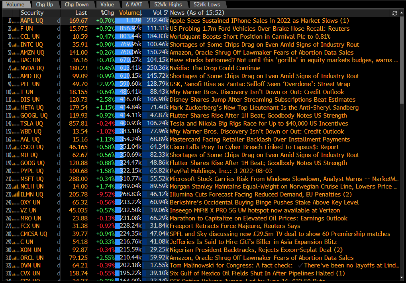Open the small chart icon beside F UN
This screenshot has height=283, width=406.
[x=16, y=29]
